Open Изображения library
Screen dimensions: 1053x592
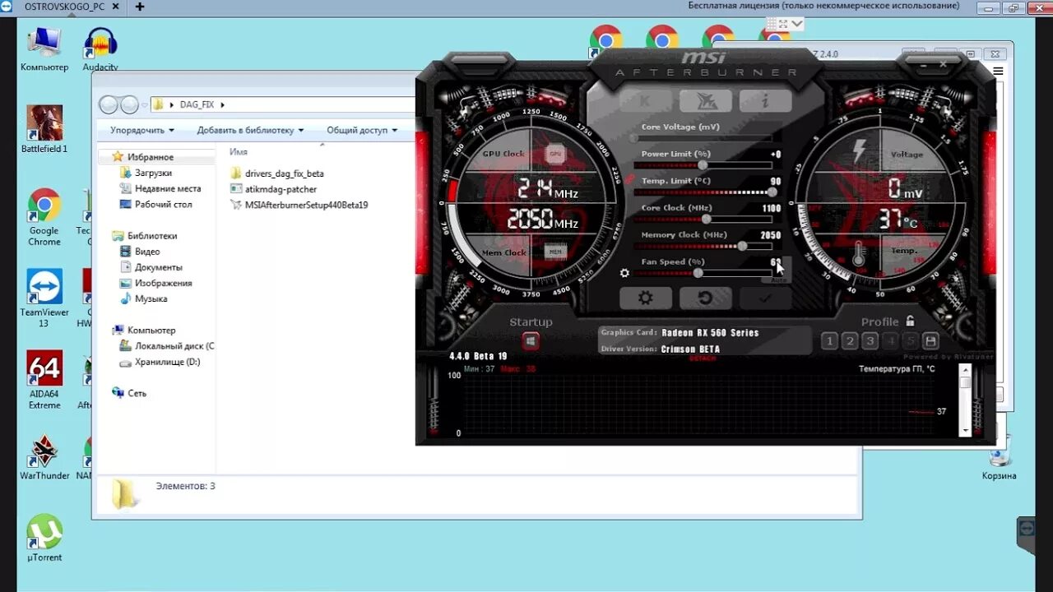(x=156, y=283)
